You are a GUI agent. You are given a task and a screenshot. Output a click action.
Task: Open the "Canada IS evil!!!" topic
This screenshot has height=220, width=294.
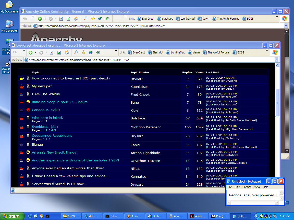[x=46, y=110]
